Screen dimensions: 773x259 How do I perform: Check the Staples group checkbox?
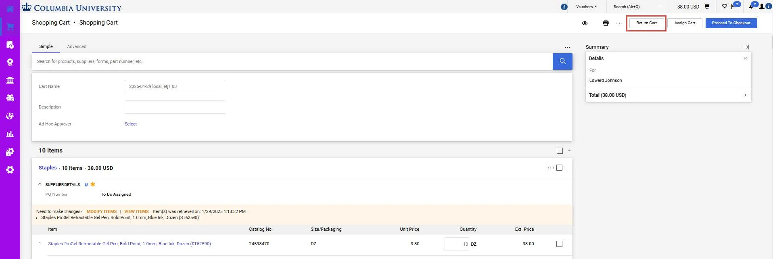(559, 168)
